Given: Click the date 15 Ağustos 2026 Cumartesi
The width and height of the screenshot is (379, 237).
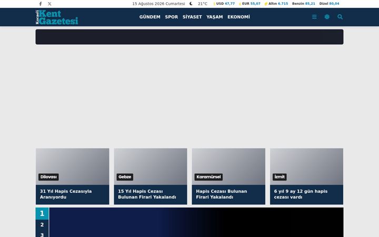Looking at the screenshot, I should pos(158,4).
